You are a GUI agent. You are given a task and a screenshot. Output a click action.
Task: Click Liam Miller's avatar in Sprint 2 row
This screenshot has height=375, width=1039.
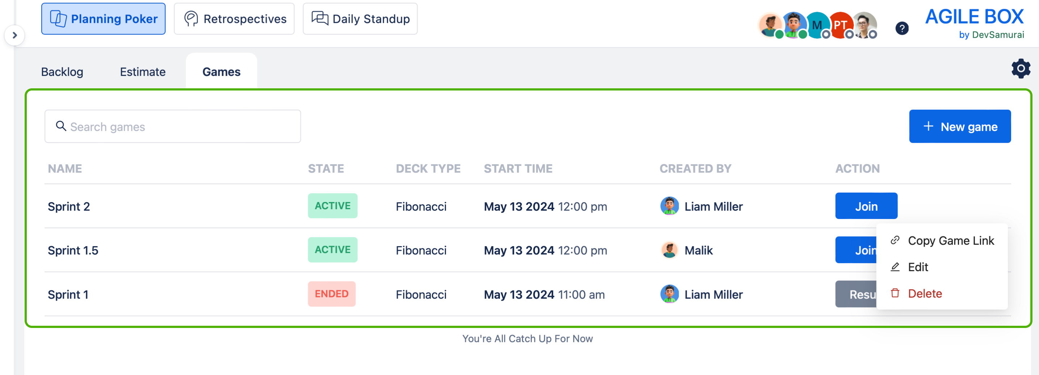click(x=669, y=206)
